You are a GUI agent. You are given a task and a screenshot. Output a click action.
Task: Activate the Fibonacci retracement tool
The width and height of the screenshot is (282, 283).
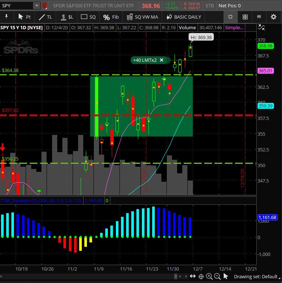point(111,17)
